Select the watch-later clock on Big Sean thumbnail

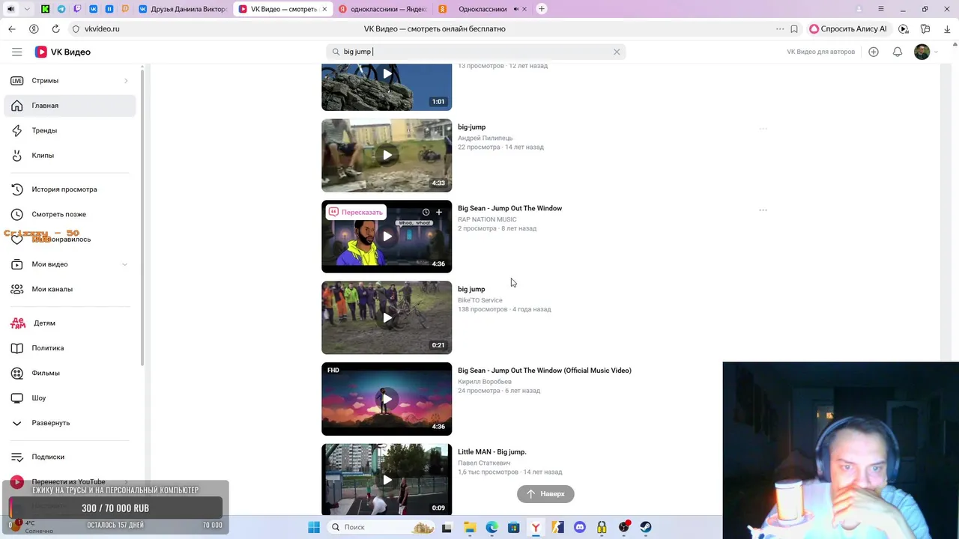(x=426, y=212)
